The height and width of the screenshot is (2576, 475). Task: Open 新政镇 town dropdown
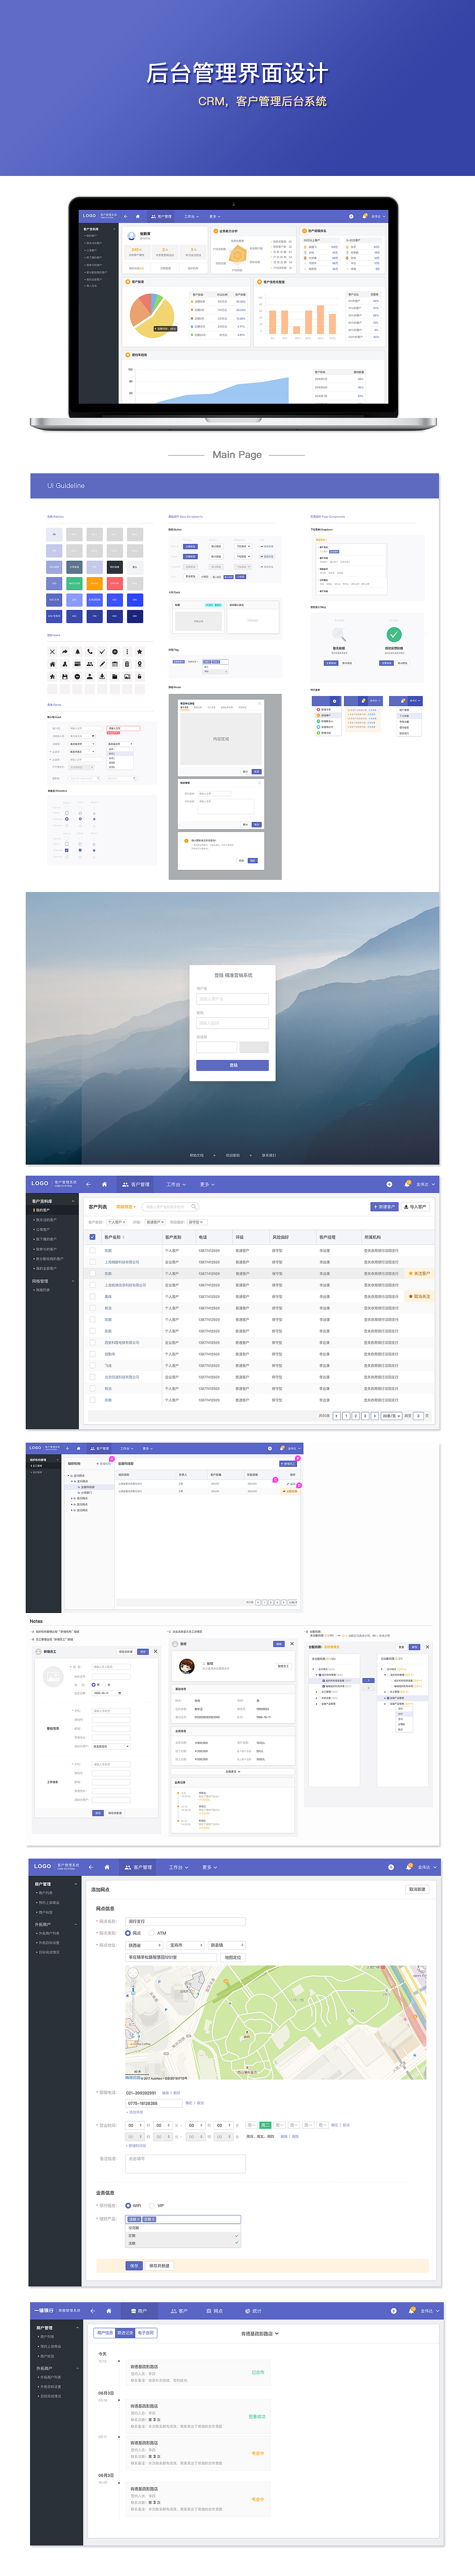pyautogui.click(x=226, y=1945)
